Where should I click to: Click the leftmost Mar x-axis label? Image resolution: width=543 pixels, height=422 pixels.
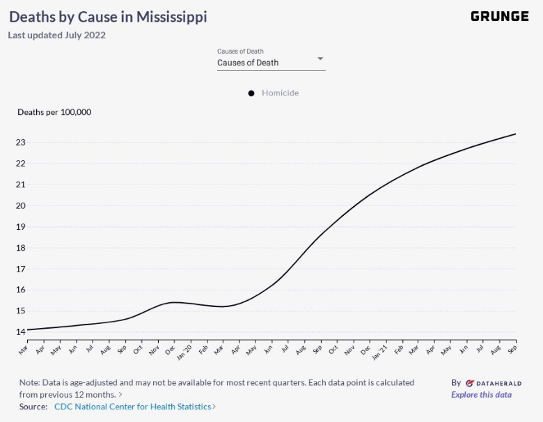[x=23, y=347]
